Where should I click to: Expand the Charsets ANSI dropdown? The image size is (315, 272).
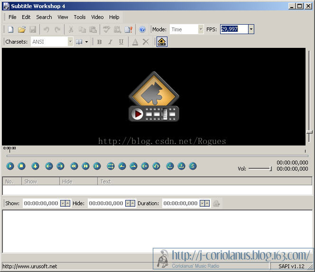pos(70,42)
